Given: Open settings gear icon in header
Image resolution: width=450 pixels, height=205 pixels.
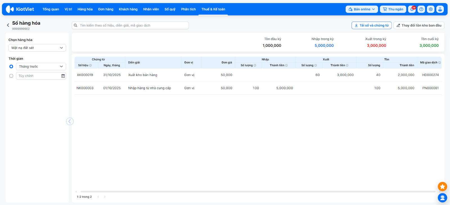Looking at the screenshot, I should point(431,9).
